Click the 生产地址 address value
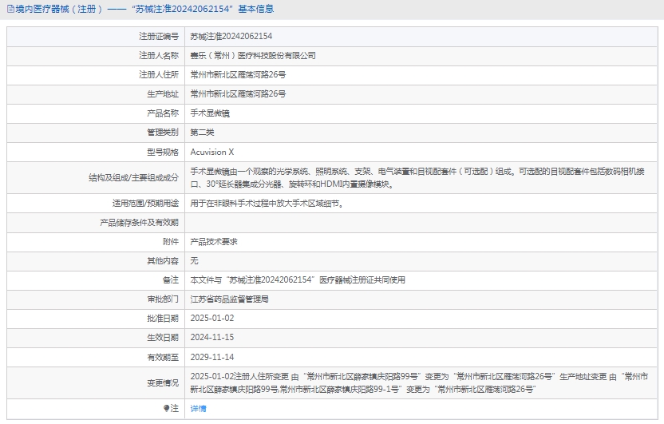 [x=238, y=94]
